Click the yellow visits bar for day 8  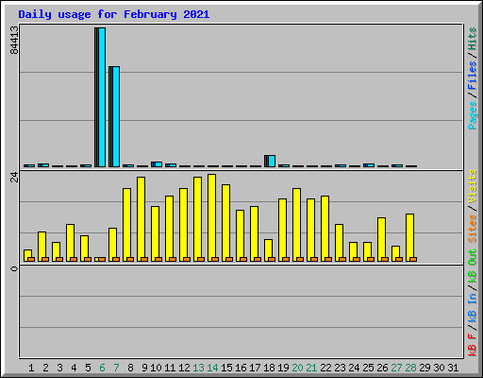[126, 225]
